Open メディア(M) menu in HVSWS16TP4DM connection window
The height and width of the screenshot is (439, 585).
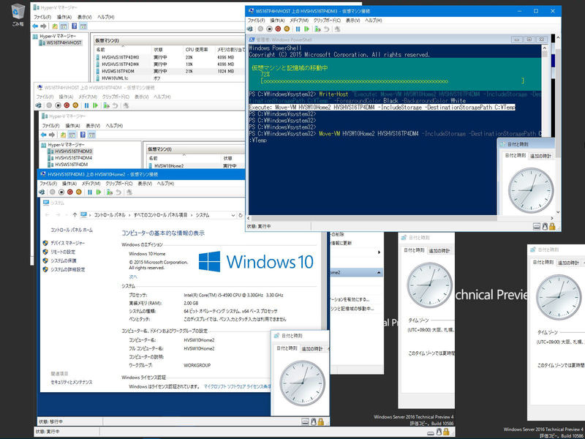[x=88, y=97]
